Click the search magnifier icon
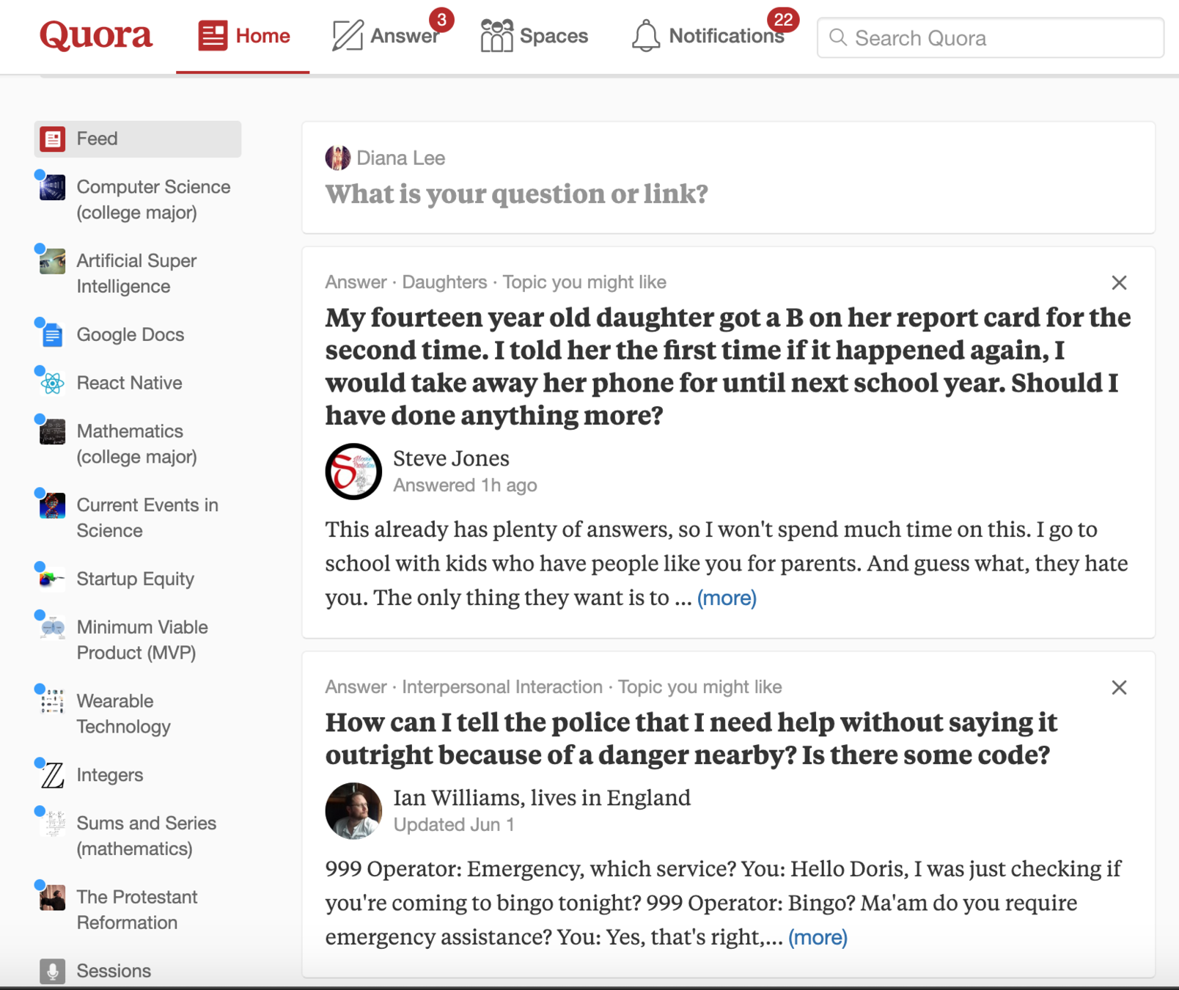Image resolution: width=1179 pixels, height=990 pixels. point(837,37)
